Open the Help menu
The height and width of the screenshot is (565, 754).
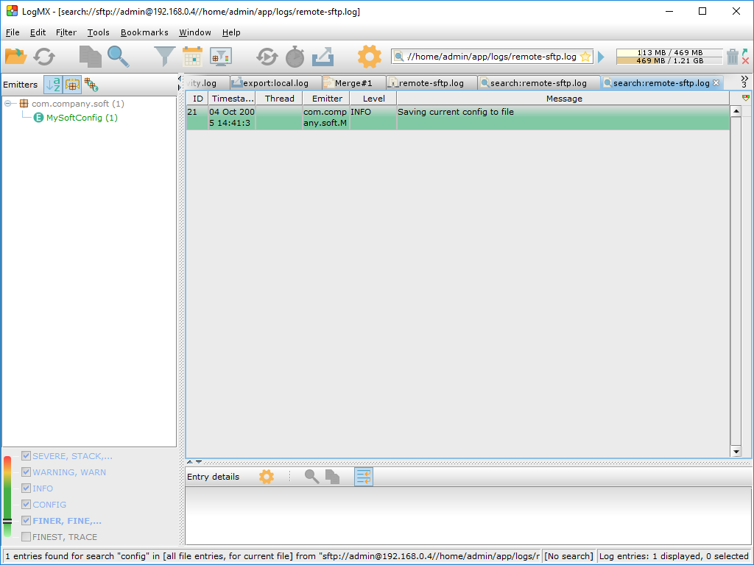click(230, 32)
